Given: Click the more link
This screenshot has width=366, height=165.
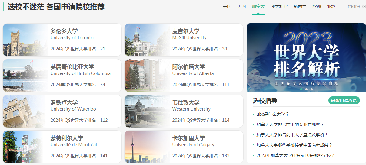Looking at the screenshot, I should [354, 6].
